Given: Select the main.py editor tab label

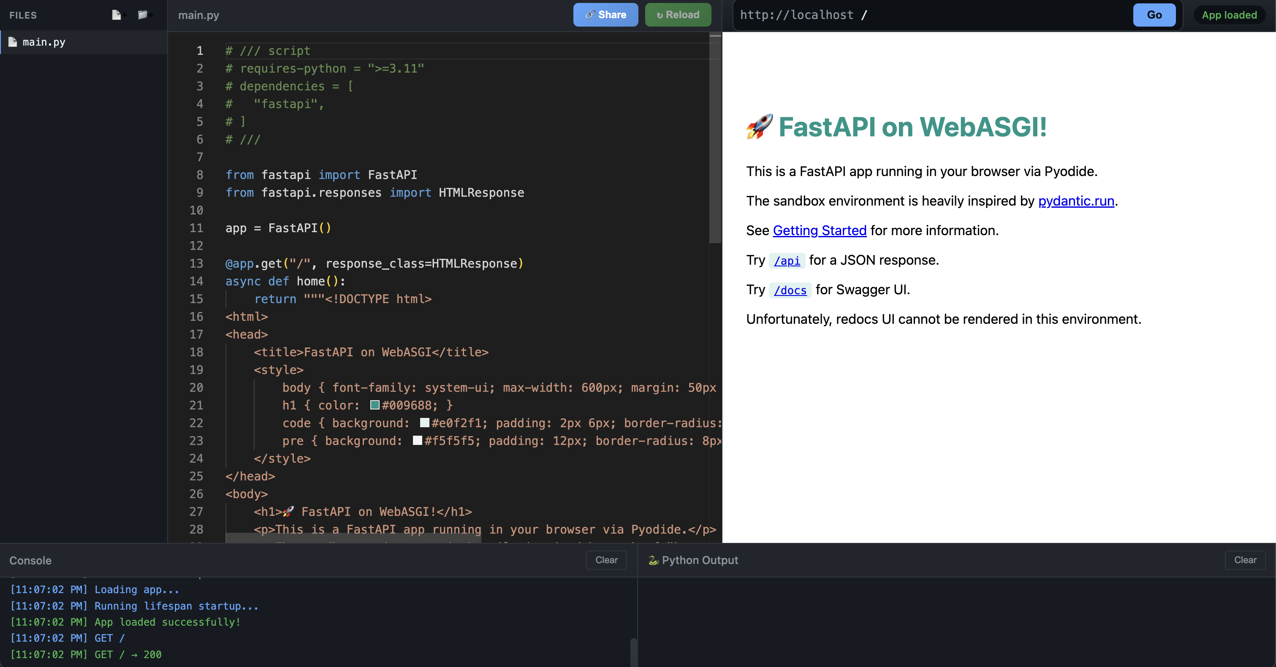Looking at the screenshot, I should click(x=198, y=15).
